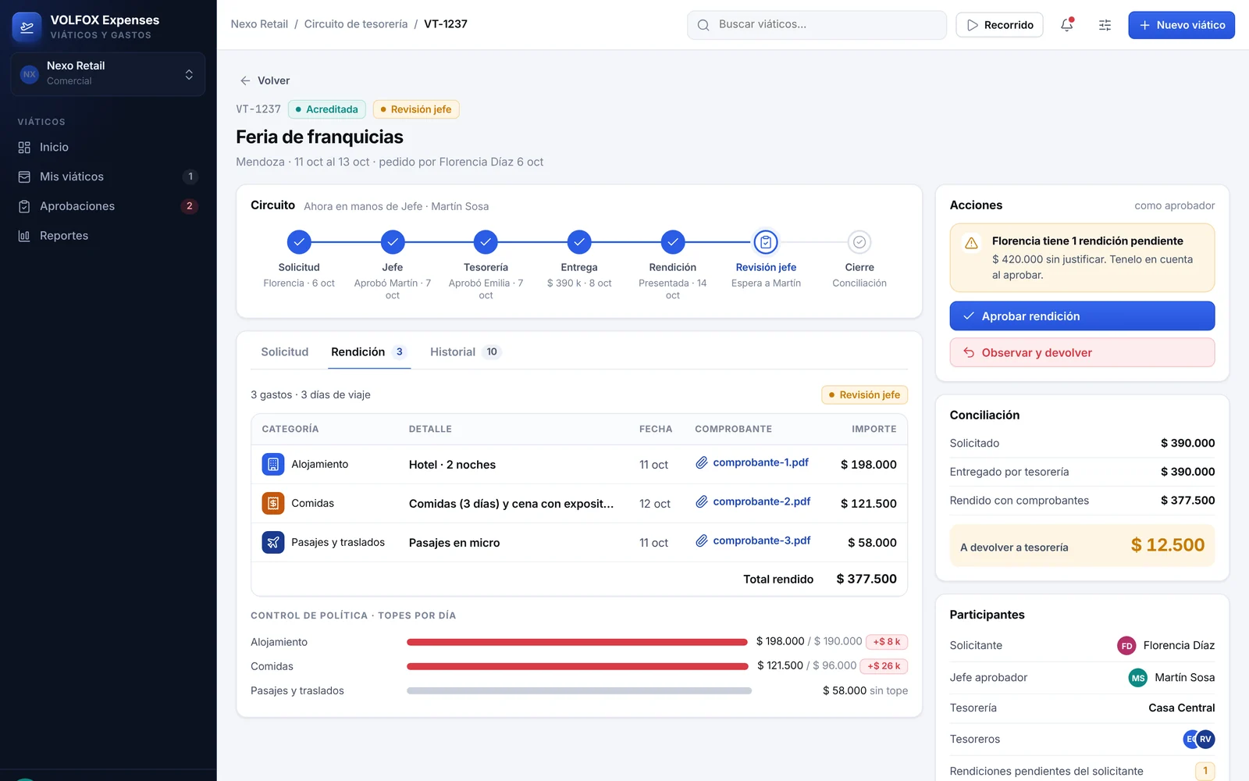Click the Comidas category icon
Viewport: 1249px width, 781px height.
(x=273, y=503)
